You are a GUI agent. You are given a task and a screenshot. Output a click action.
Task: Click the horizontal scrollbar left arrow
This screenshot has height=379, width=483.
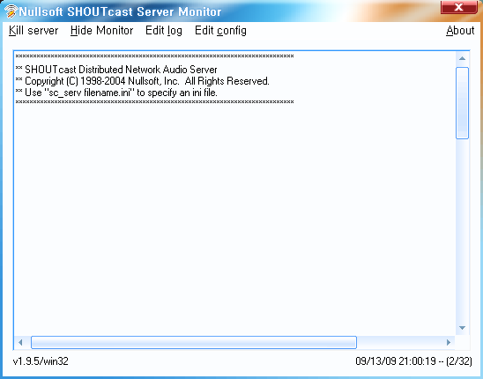(x=20, y=342)
